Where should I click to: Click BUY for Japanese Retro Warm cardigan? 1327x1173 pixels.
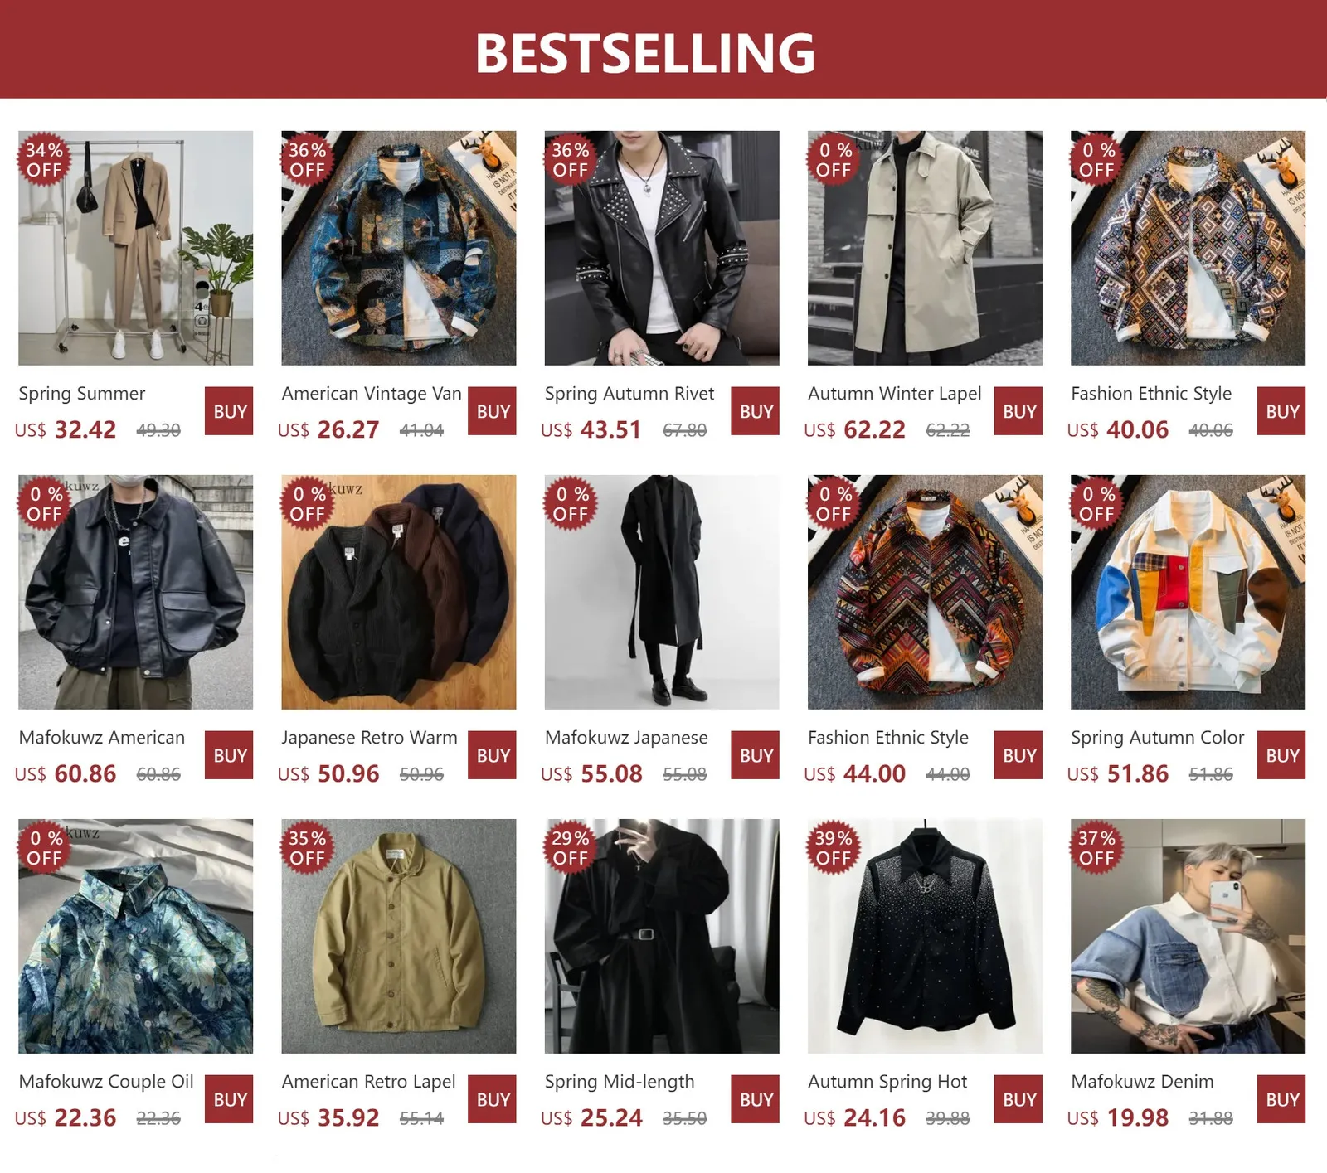[x=493, y=755]
